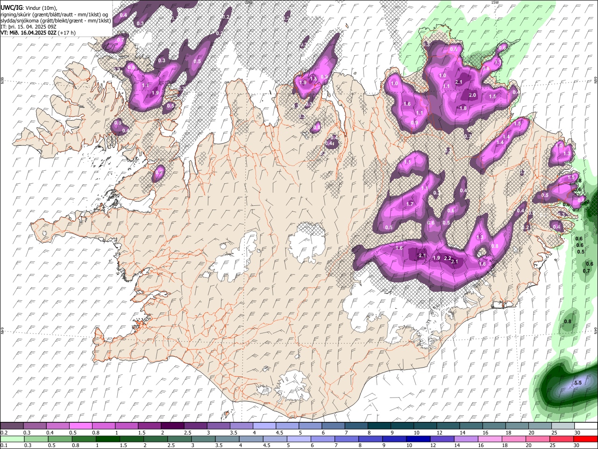Click the '15W' longitude label at the top
This screenshot has height=449, width=598.
click(496, 2)
